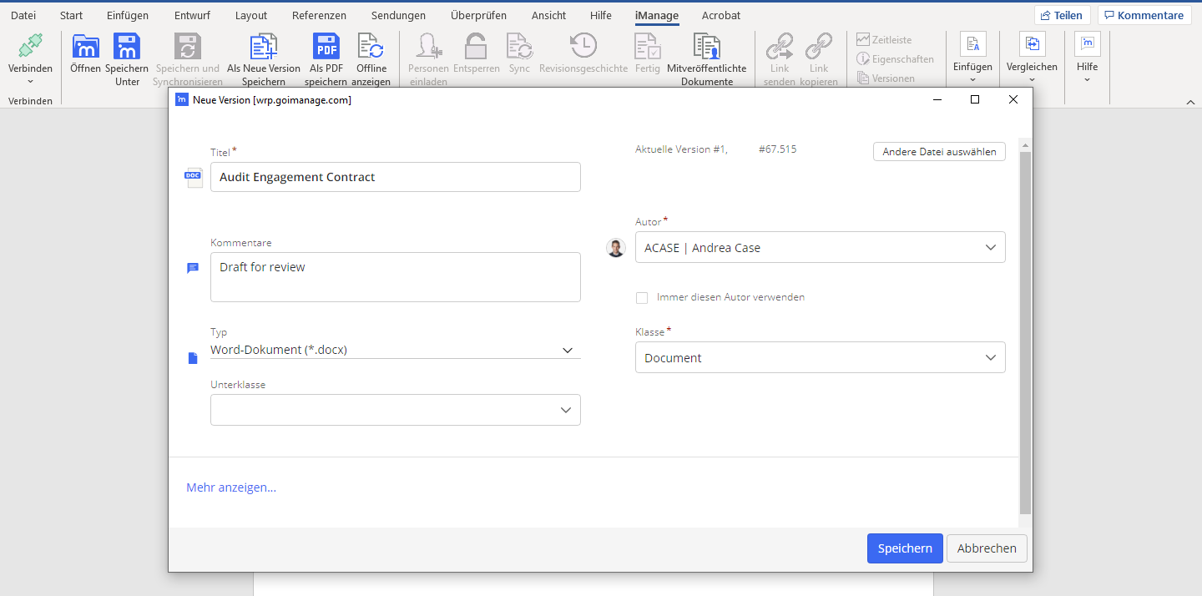Image resolution: width=1202 pixels, height=596 pixels.
Task: Enable Immer diesen Autor verwenden checkbox
Action: click(x=642, y=298)
